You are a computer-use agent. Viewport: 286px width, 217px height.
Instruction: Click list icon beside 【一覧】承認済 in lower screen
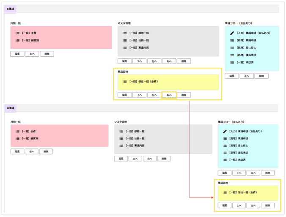[225, 160]
